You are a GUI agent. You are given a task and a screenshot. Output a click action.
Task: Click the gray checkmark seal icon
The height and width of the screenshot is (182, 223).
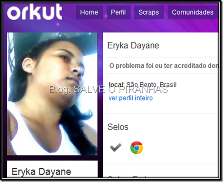point(116,148)
